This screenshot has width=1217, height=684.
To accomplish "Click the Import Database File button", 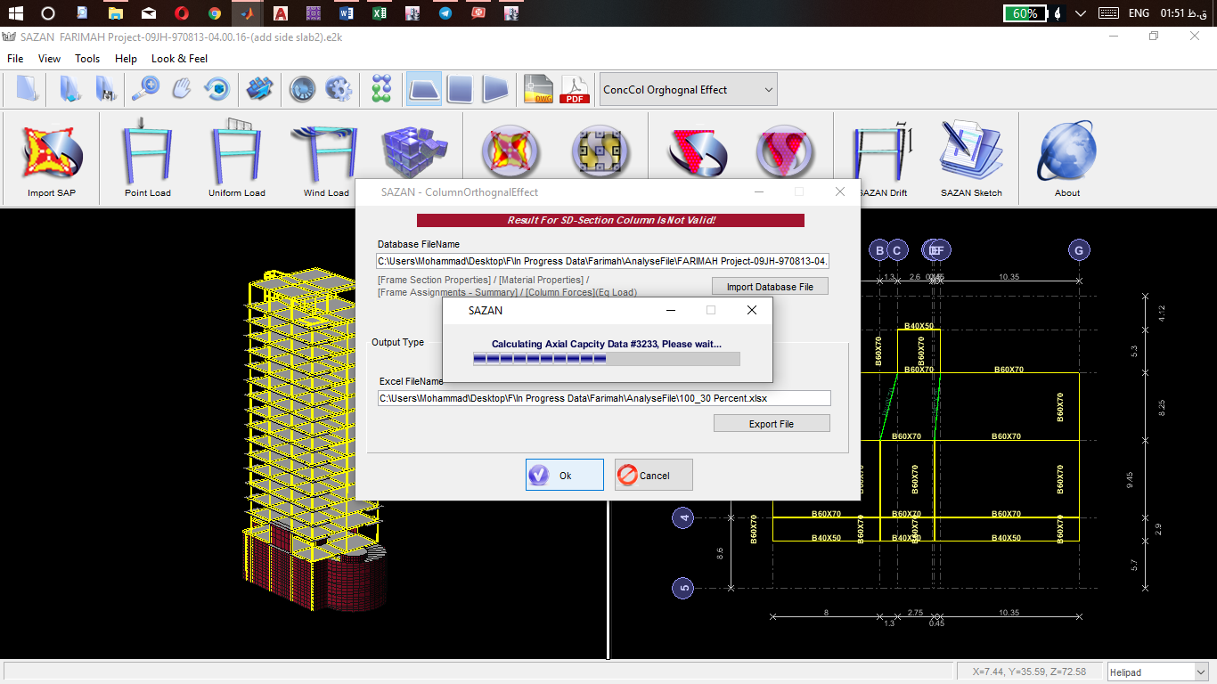I will [x=770, y=287].
